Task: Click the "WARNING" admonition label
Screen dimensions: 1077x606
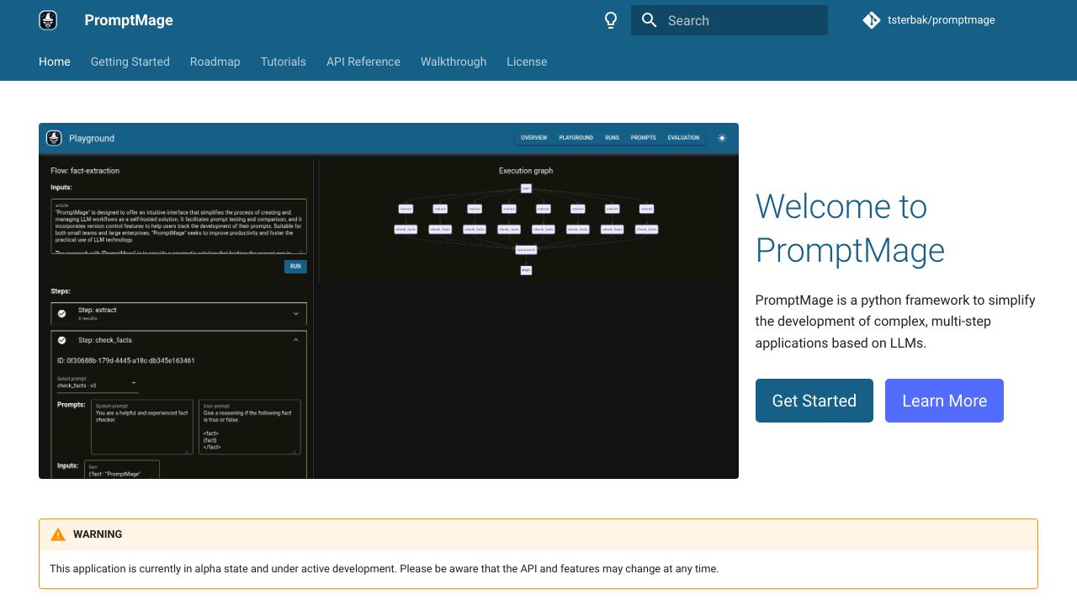Action: (98, 534)
